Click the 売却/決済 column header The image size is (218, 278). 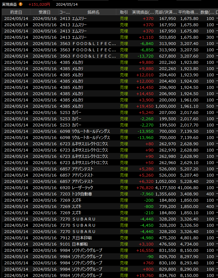tap(166, 12)
